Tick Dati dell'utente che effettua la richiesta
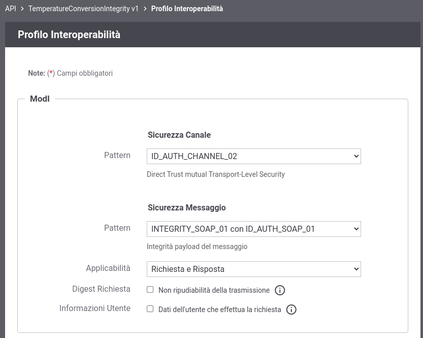This screenshot has width=423, height=338. 150,309
